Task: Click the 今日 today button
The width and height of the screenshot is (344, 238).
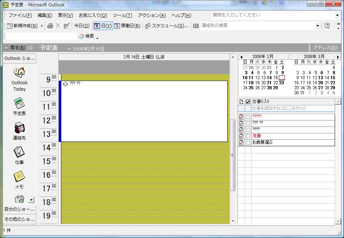Action: tap(82, 26)
